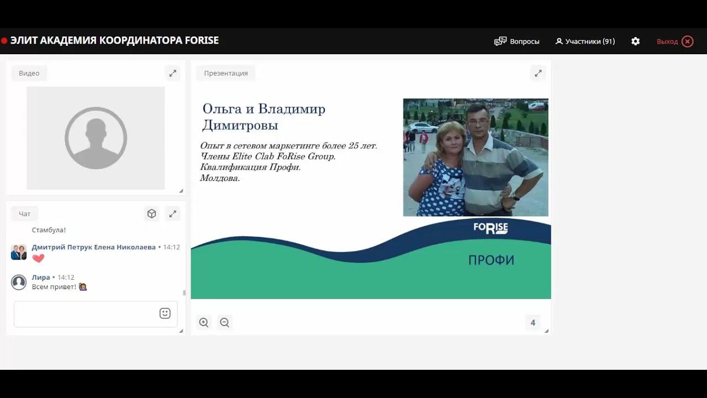Click the Видео panel resize handle
707x398 pixels.
[181, 191]
